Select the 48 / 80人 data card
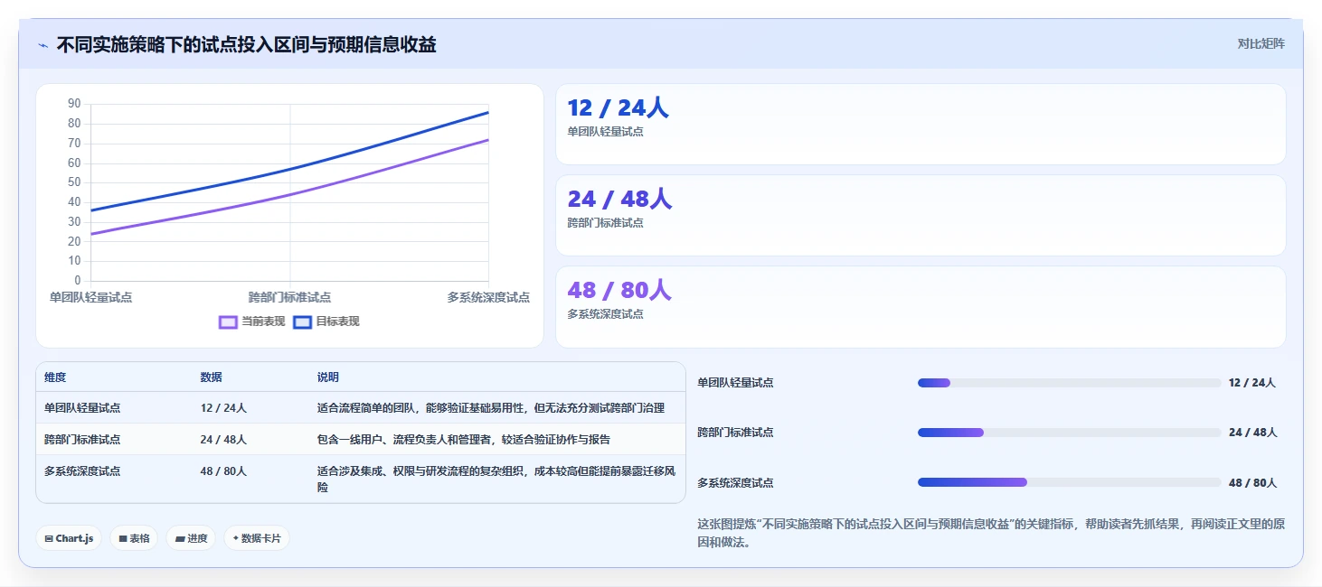Viewport: 1322px width, 587px height. click(x=921, y=307)
